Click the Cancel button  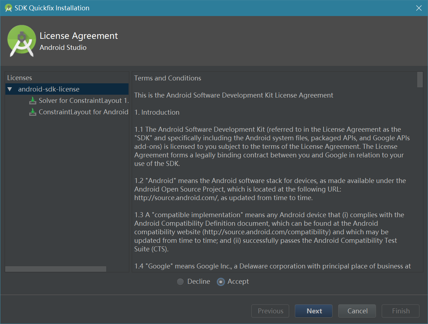[357, 311]
